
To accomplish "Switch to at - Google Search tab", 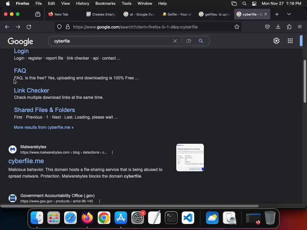I will click(139, 14).
